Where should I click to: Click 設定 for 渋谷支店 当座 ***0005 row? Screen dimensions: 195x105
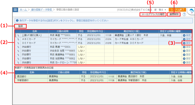(187, 51)
